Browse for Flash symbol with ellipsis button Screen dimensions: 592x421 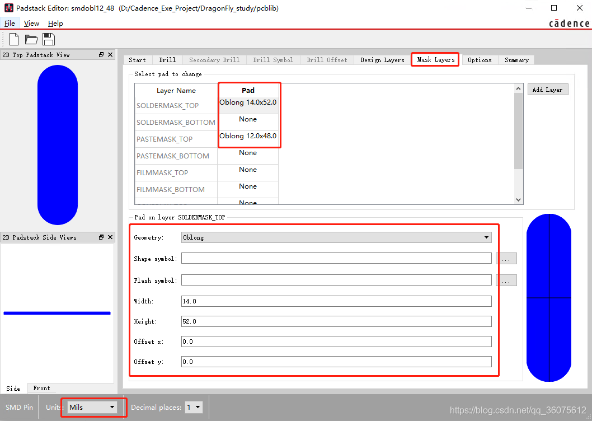pos(506,280)
